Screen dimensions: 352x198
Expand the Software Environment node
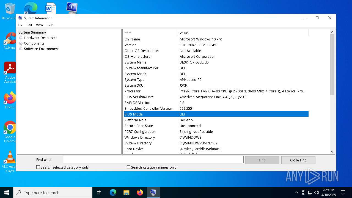[x=21, y=49]
